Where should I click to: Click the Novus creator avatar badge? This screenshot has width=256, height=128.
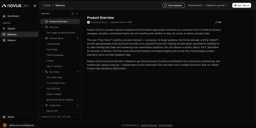tap(89, 22)
